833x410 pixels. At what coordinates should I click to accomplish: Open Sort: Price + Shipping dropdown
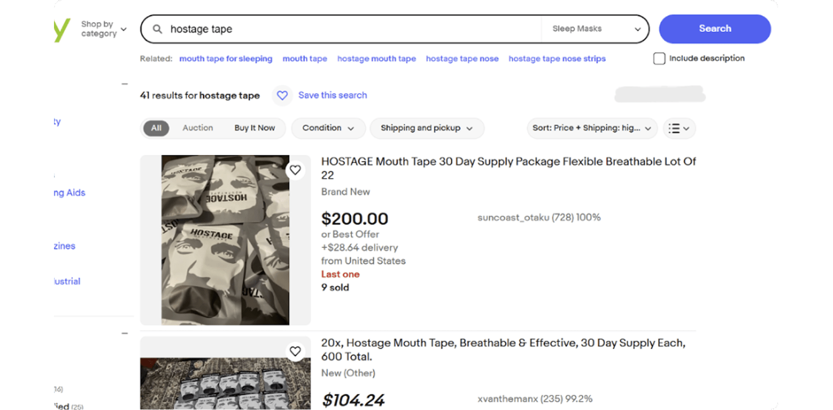(591, 128)
